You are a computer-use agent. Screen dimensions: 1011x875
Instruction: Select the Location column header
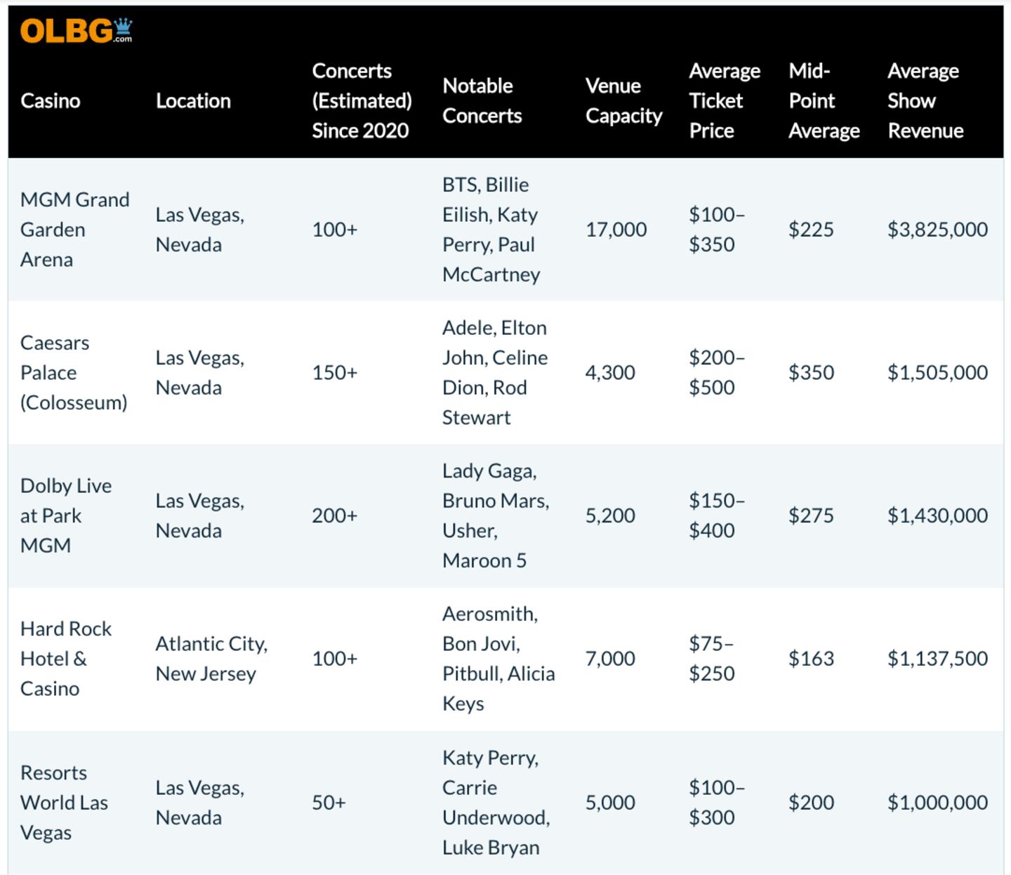point(193,101)
